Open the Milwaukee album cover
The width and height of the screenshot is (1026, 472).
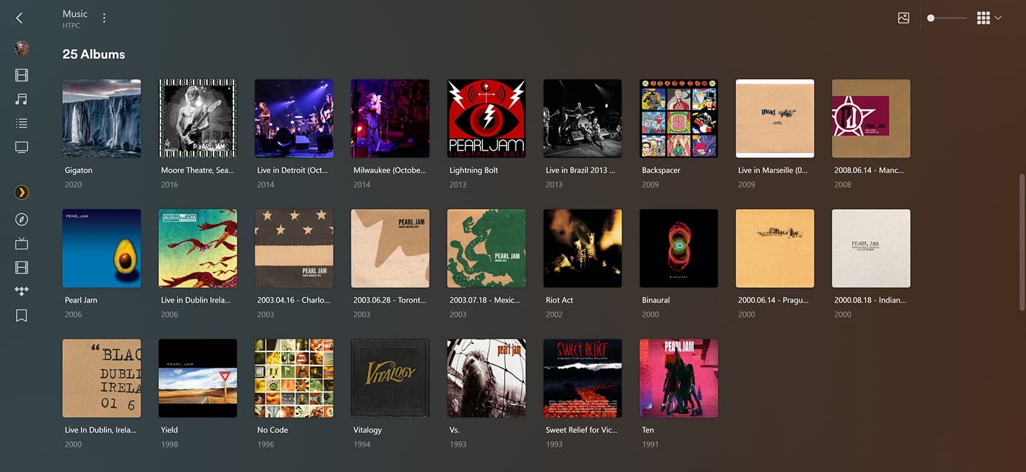(x=390, y=119)
